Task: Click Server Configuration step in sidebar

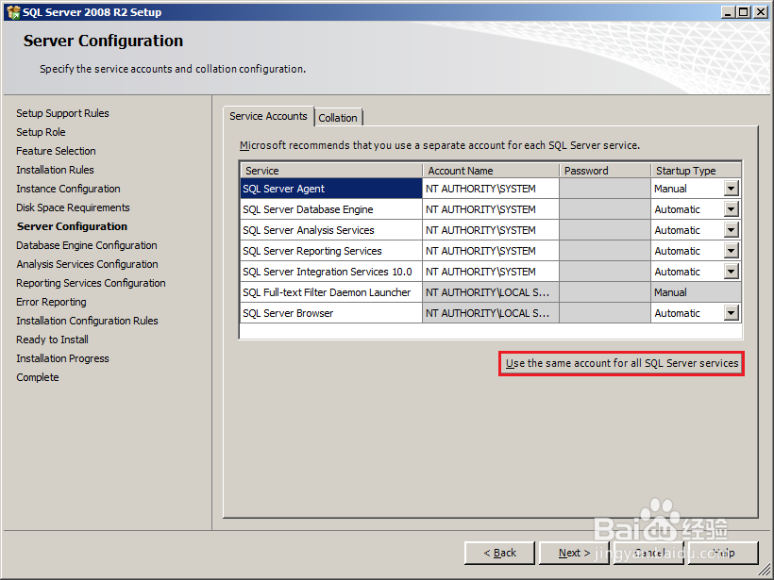Action: (72, 226)
